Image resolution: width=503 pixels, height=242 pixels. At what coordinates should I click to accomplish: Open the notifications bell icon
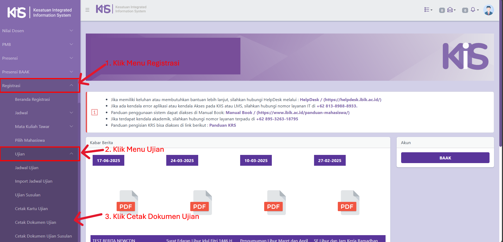click(473, 10)
